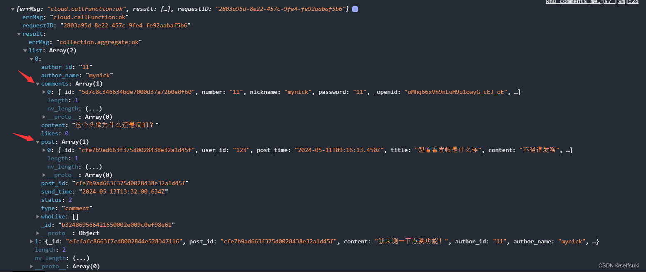Expand the whoLike empty array
This screenshot has height=272, width=646.
pyautogui.click(x=38, y=216)
